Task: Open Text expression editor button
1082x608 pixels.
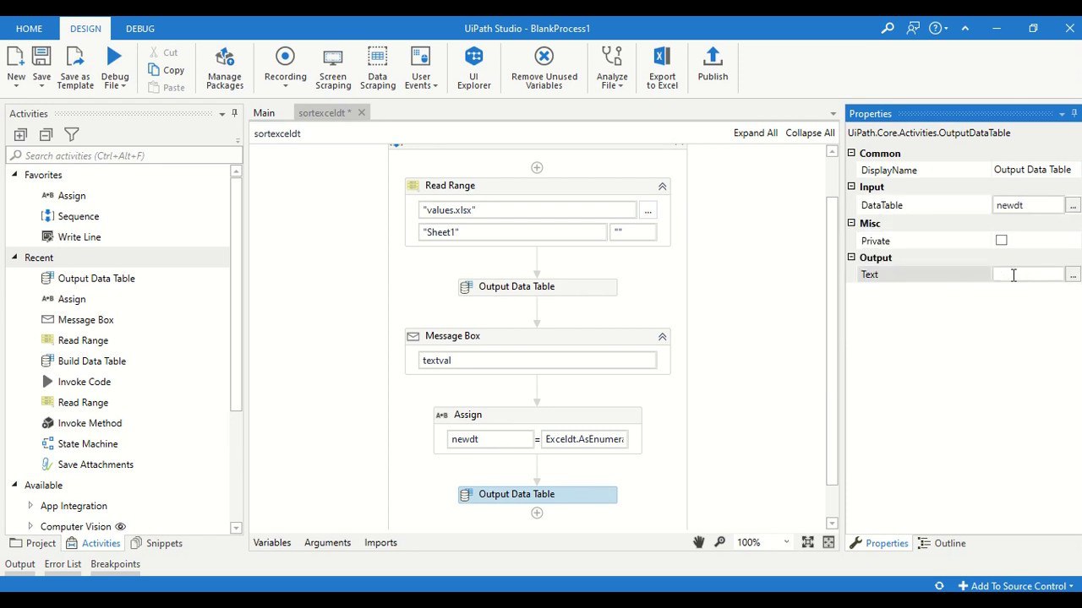Action: tap(1073, 274)
